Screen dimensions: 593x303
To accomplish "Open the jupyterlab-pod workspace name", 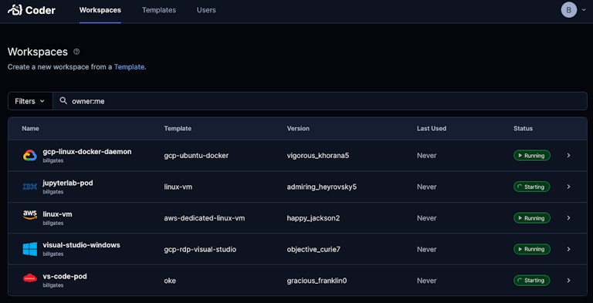I will click(68, 183).
